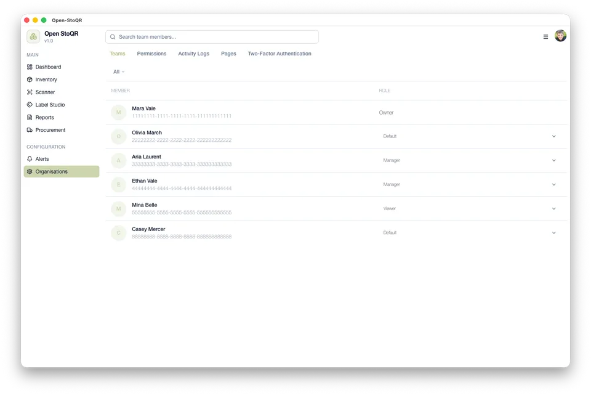Navigate to Scanner page
This screenshot has width=591, height=395.
coord(61,92)
